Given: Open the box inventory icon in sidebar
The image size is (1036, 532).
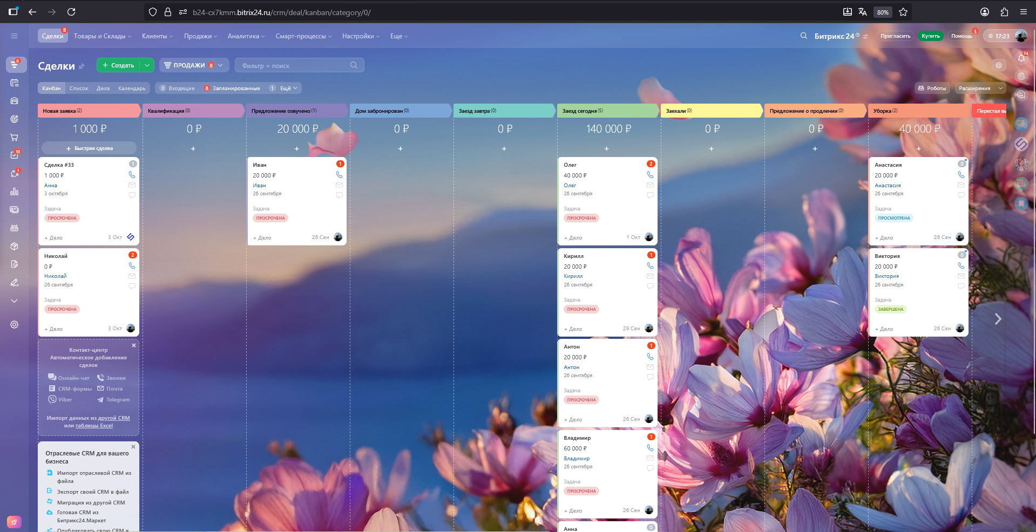Looking at the screenshot, I should (15, 246).
